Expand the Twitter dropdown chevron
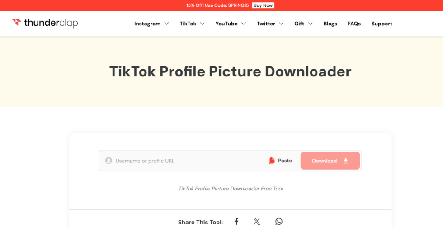Viewport: 443px width, 228px height. (281, 24)
